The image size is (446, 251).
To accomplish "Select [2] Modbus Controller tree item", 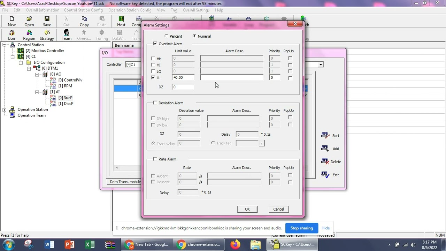I will pyautogui.click(x=45, y=51).
